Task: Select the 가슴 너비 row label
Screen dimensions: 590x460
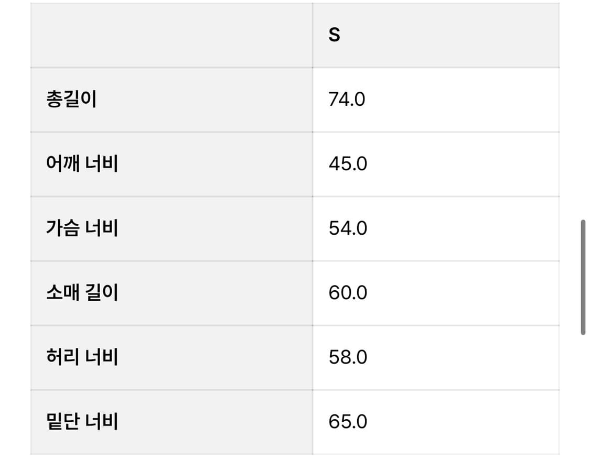Action: (x=82, y=228)
